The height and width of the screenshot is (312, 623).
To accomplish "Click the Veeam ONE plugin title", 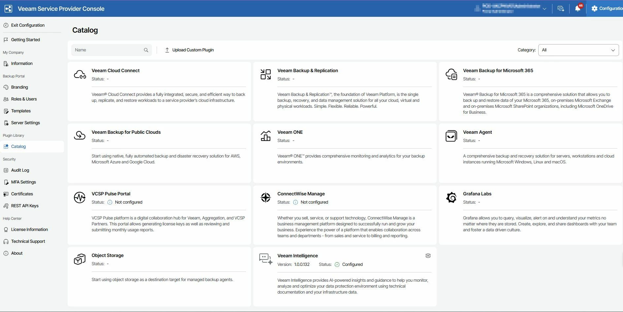I will (290, 132).
